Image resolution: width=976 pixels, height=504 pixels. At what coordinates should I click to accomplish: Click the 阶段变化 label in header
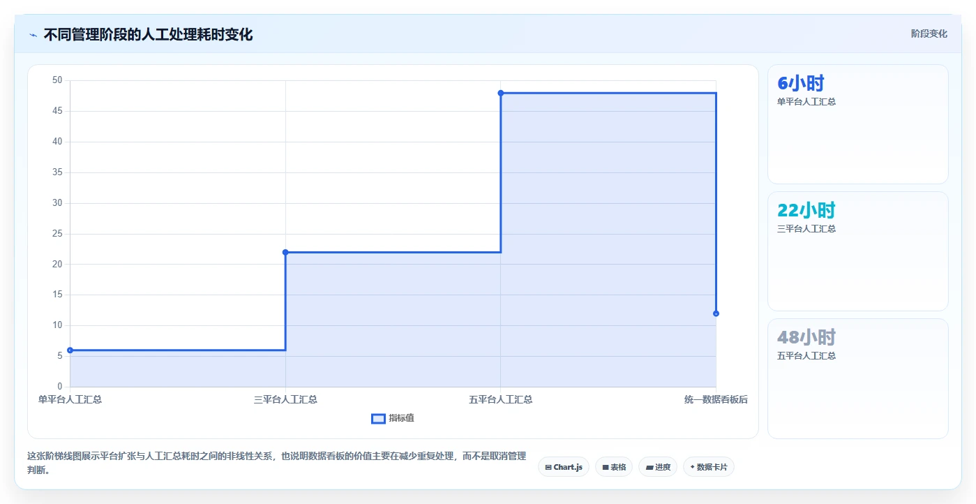pos(929,34)
